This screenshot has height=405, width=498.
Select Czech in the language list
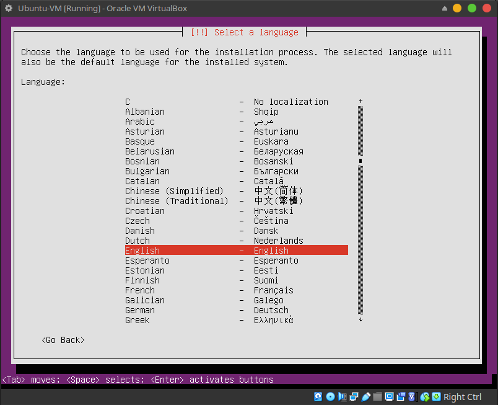(237, 221)
